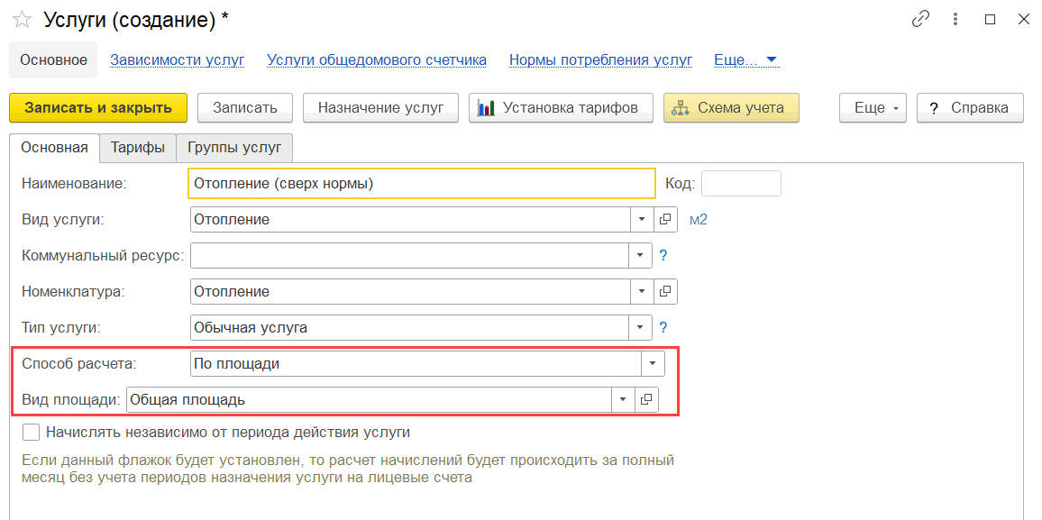Enable Начислять независимо от периода действия услуги
The width and height of the screenshot is (1042, 520).
click(32, 433)
